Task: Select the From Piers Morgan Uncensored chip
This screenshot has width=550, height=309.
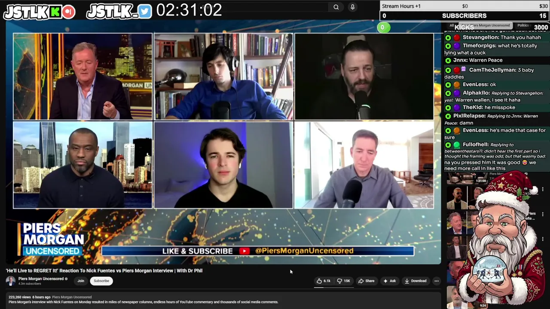Action: point(486,25)
